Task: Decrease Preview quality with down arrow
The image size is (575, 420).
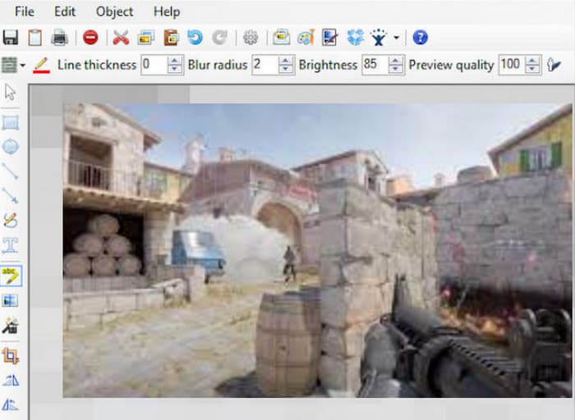Action: 533,69
